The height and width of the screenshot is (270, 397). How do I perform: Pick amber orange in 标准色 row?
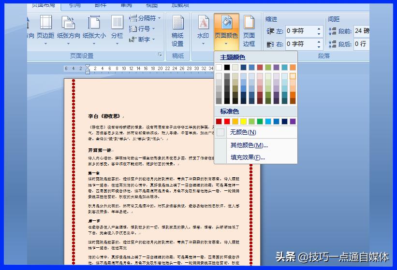[x=235, y=122]
